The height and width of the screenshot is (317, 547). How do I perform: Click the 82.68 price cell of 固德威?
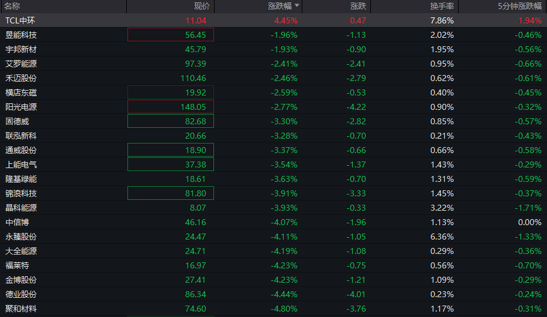(171, 121)
